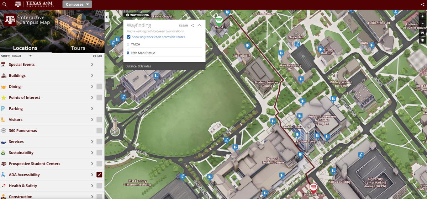Click the Construction category label

pos(21,197)
